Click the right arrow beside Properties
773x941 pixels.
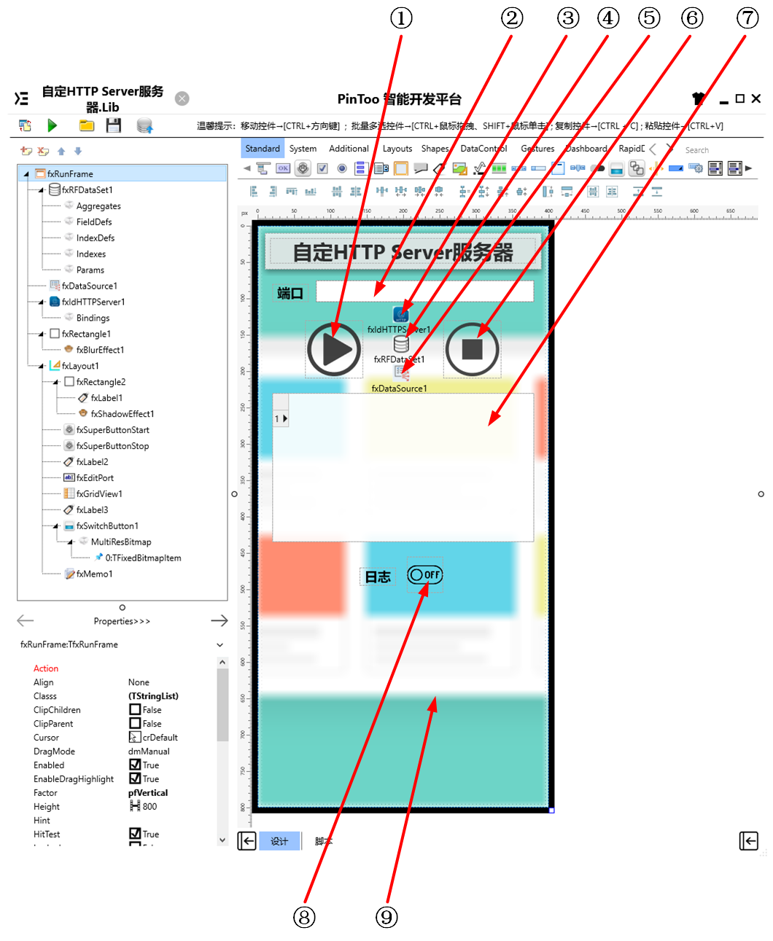(x=220, y=620)
